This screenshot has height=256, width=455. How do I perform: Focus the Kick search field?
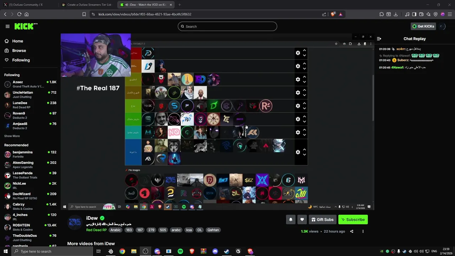(227, 26)
